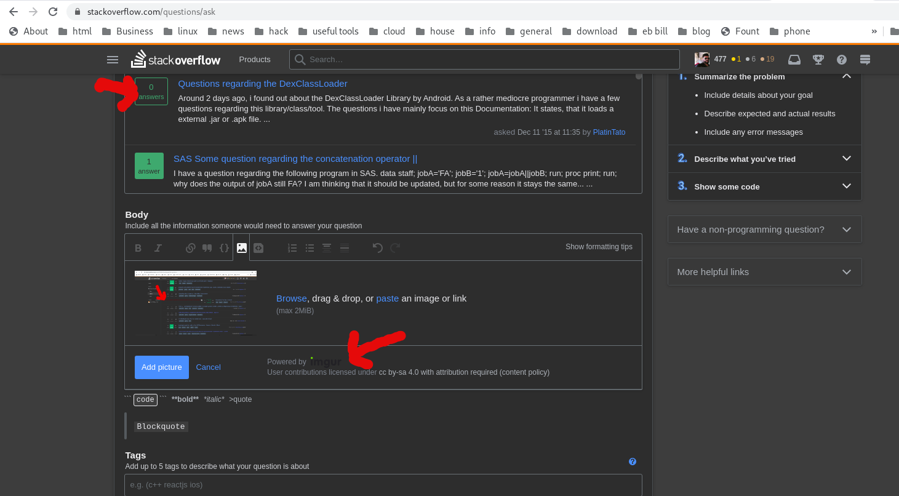Click the Browse link to choose image
Image resolution: width=899 pixels, height=496 pixels.
(x=292, y=298)
